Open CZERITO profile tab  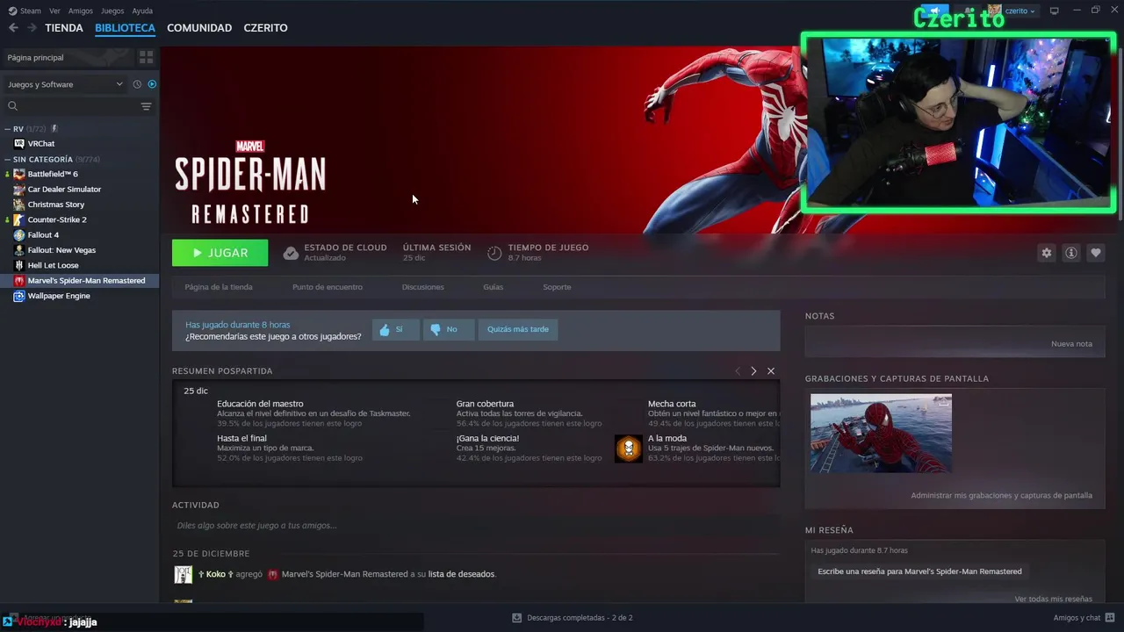[x=265, y=28]
